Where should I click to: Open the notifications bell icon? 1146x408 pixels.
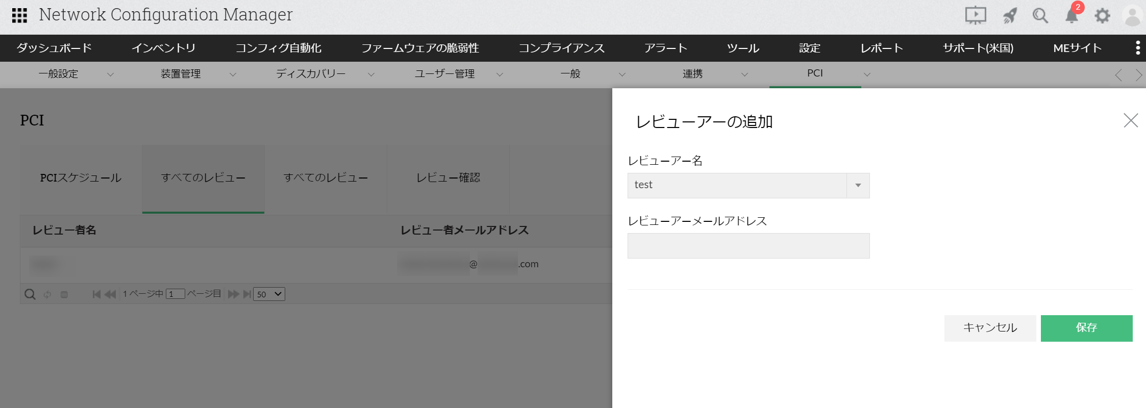pos(1072,16)
